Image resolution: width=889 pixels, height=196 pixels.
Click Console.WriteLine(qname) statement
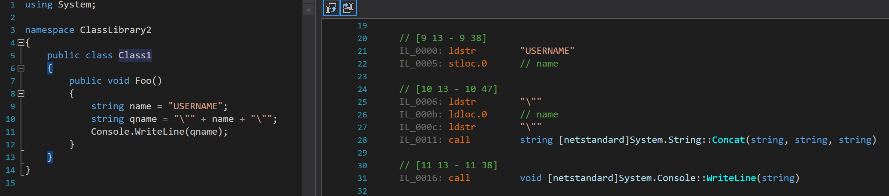[x=159, y=132]
